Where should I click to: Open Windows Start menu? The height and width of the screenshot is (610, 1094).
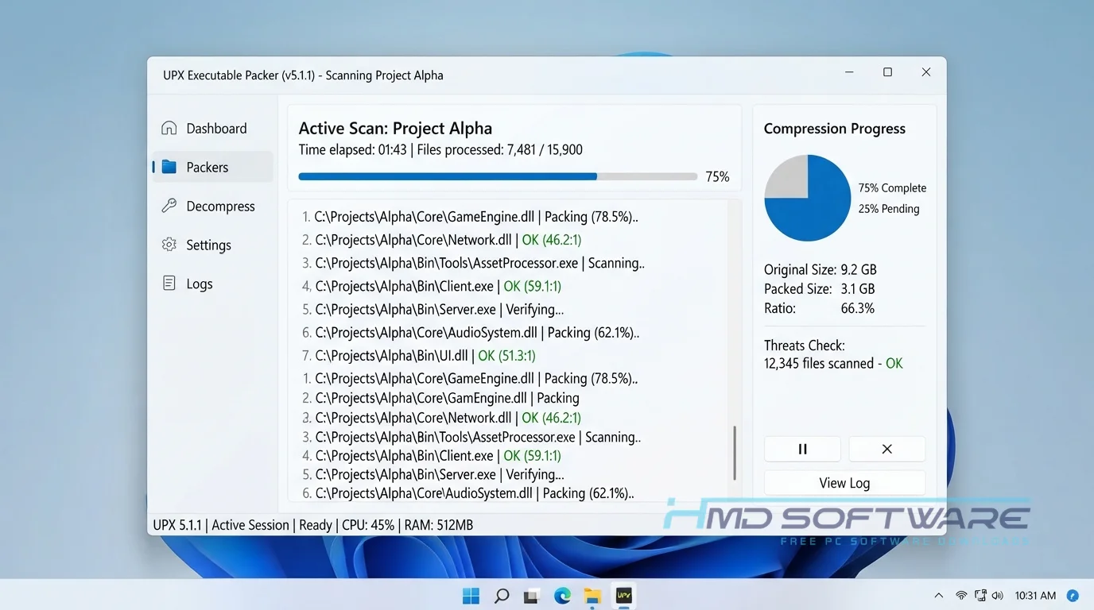[x=471, y=596]
